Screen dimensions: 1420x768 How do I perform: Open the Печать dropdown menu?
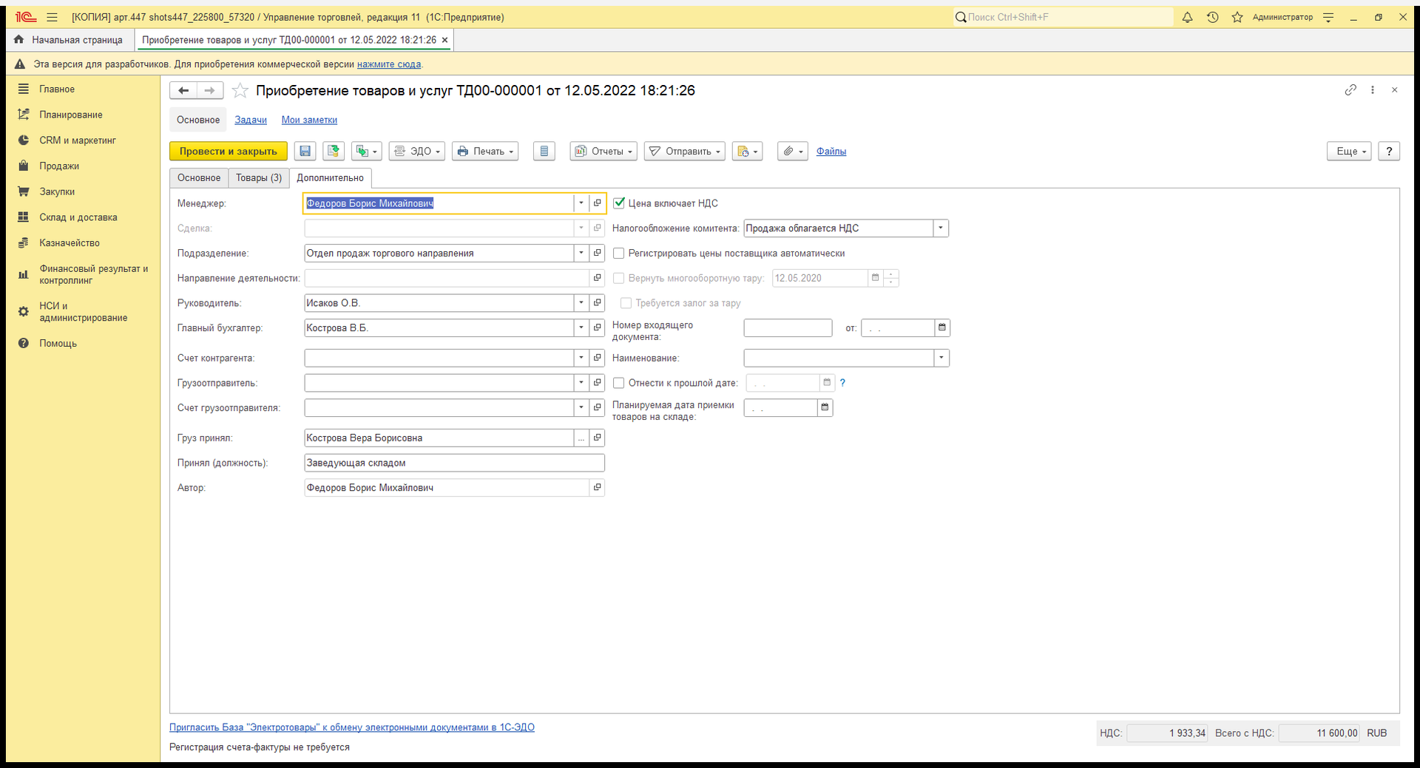click(x=485, y=152)
